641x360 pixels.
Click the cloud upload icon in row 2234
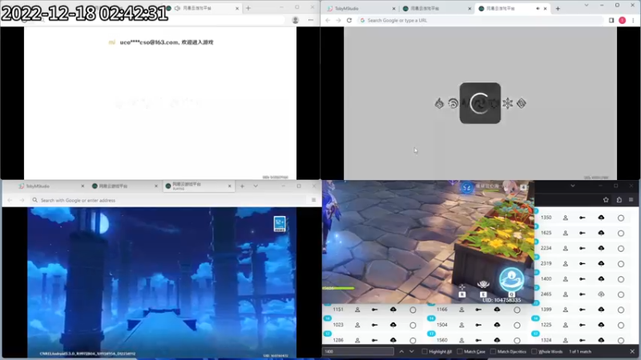(x=601, y=248)
